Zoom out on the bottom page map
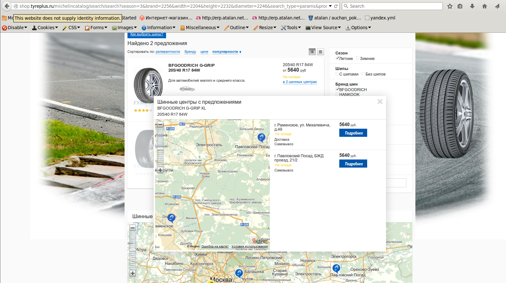The height and width of the screenshot is (283, 506). [x=133, y=228]
